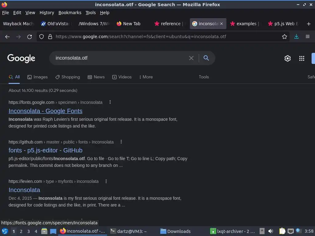
Task: Switch to the p5.js Web Editor tab
Action: tap(283, 24)
